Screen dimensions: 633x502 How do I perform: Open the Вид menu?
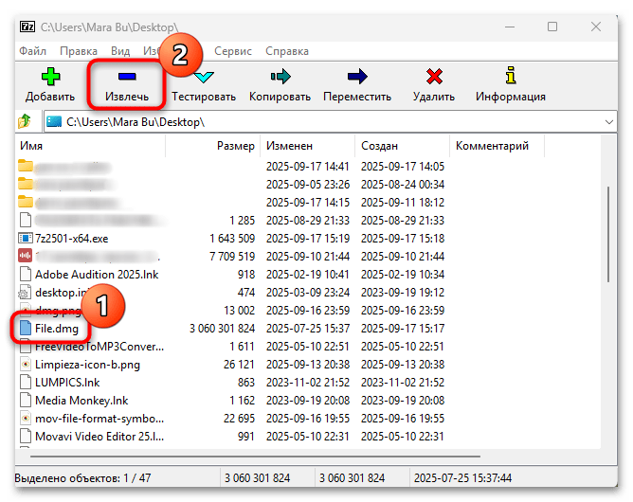120,51
